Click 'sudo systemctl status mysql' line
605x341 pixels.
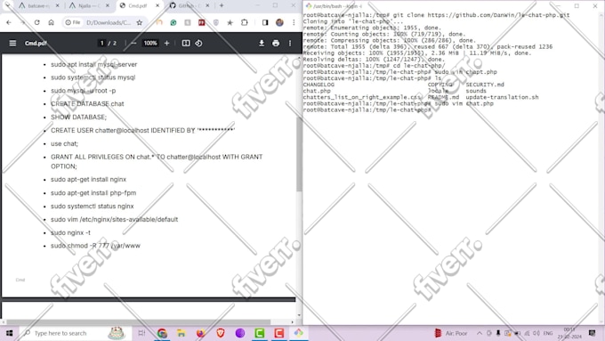tap(93, 77)
